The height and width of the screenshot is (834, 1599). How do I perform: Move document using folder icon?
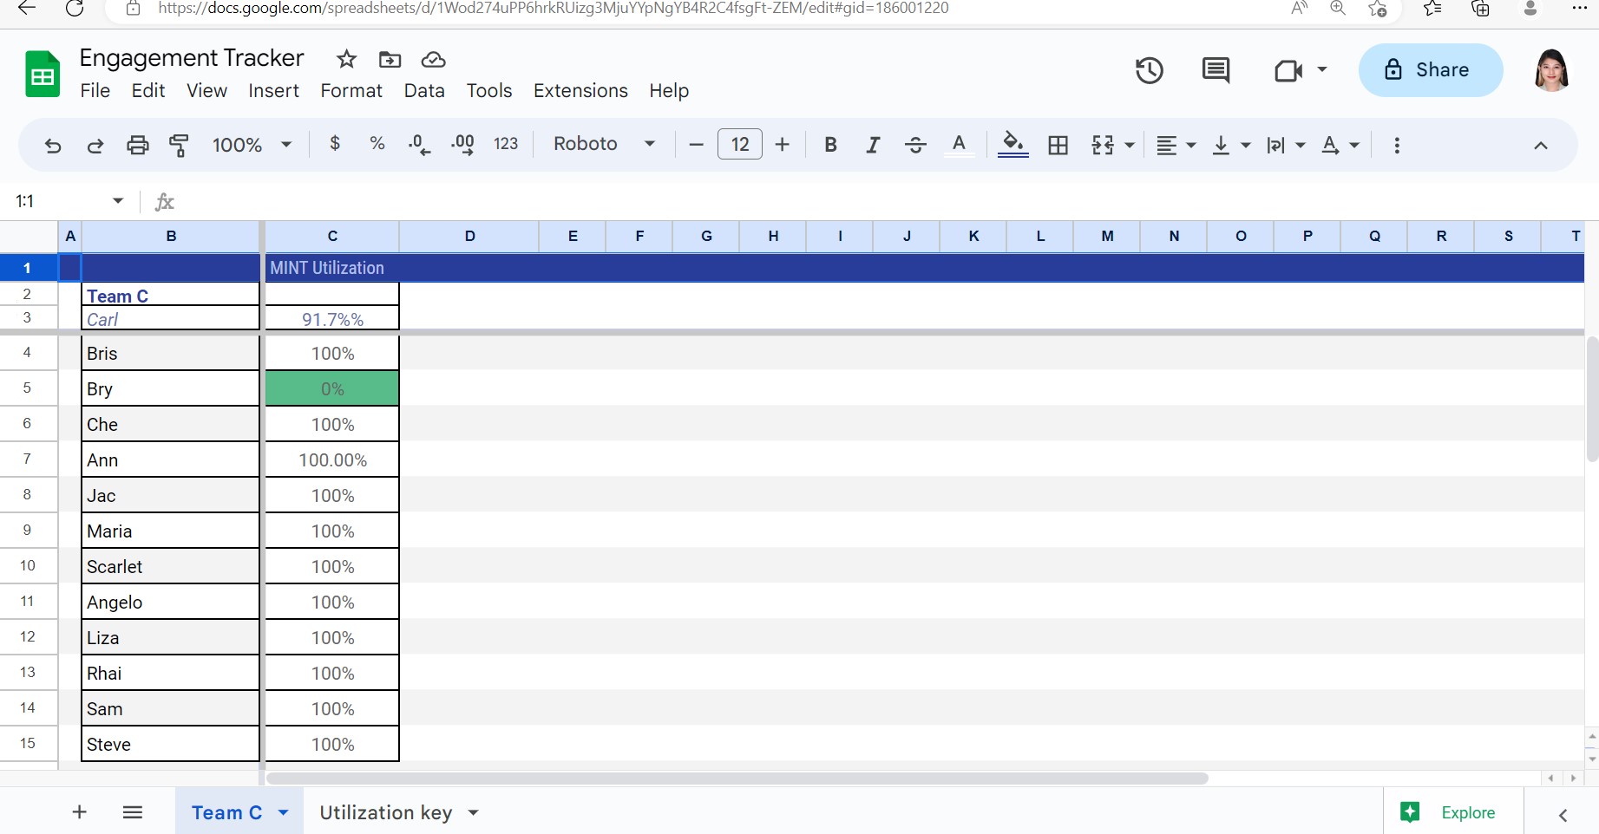click(x=390, y=59)
